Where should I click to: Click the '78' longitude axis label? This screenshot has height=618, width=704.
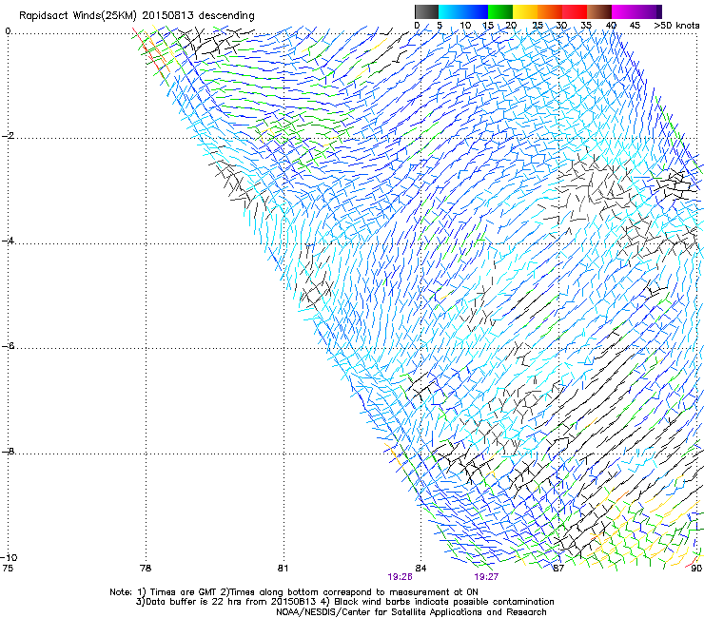click(x=146, y=569)
